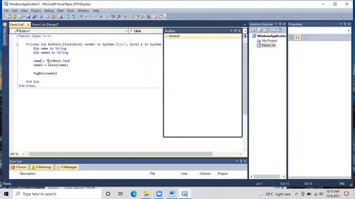The height and width of the screenshot is (199, 355).
Task: Click the Add New Item toolbar icon
Action: pos(20,17)
